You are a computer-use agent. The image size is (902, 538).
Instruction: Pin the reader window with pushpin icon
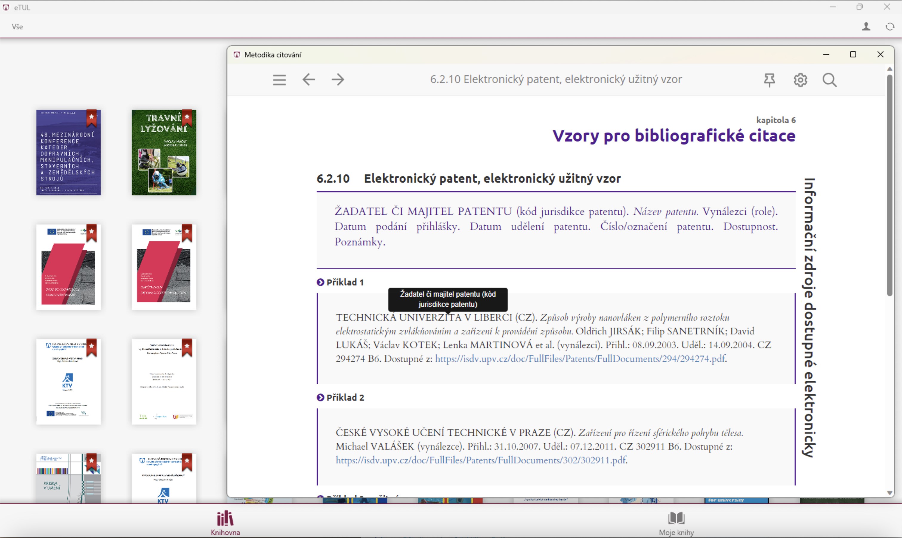click(x=770, y=80)
